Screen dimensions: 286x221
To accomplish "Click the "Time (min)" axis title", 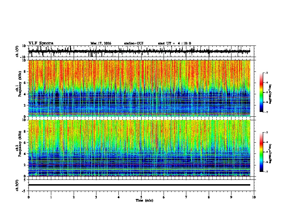I will pos(144,200).
